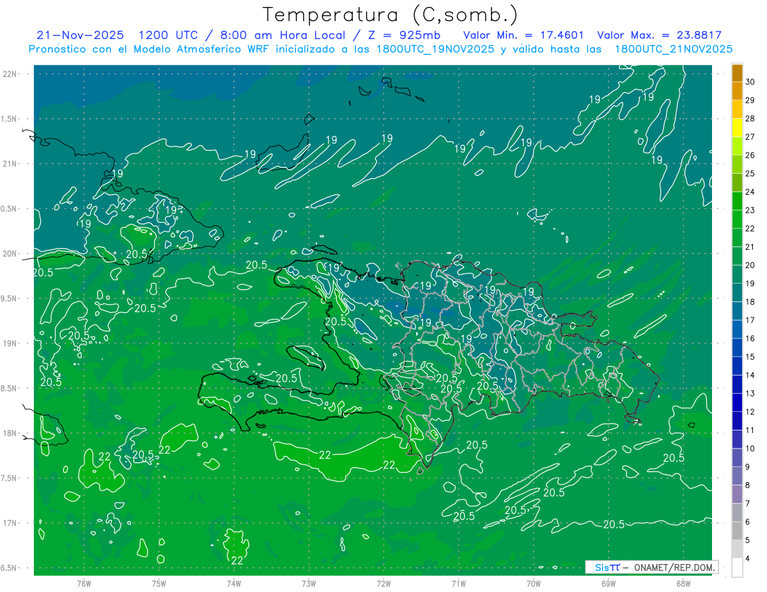Click the '1.5N' latitude tick label
This screenshot has height=592, width=767.
10,119
